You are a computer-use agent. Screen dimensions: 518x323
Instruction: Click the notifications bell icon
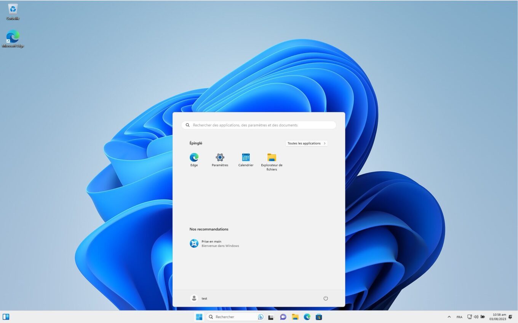(510, 317)
